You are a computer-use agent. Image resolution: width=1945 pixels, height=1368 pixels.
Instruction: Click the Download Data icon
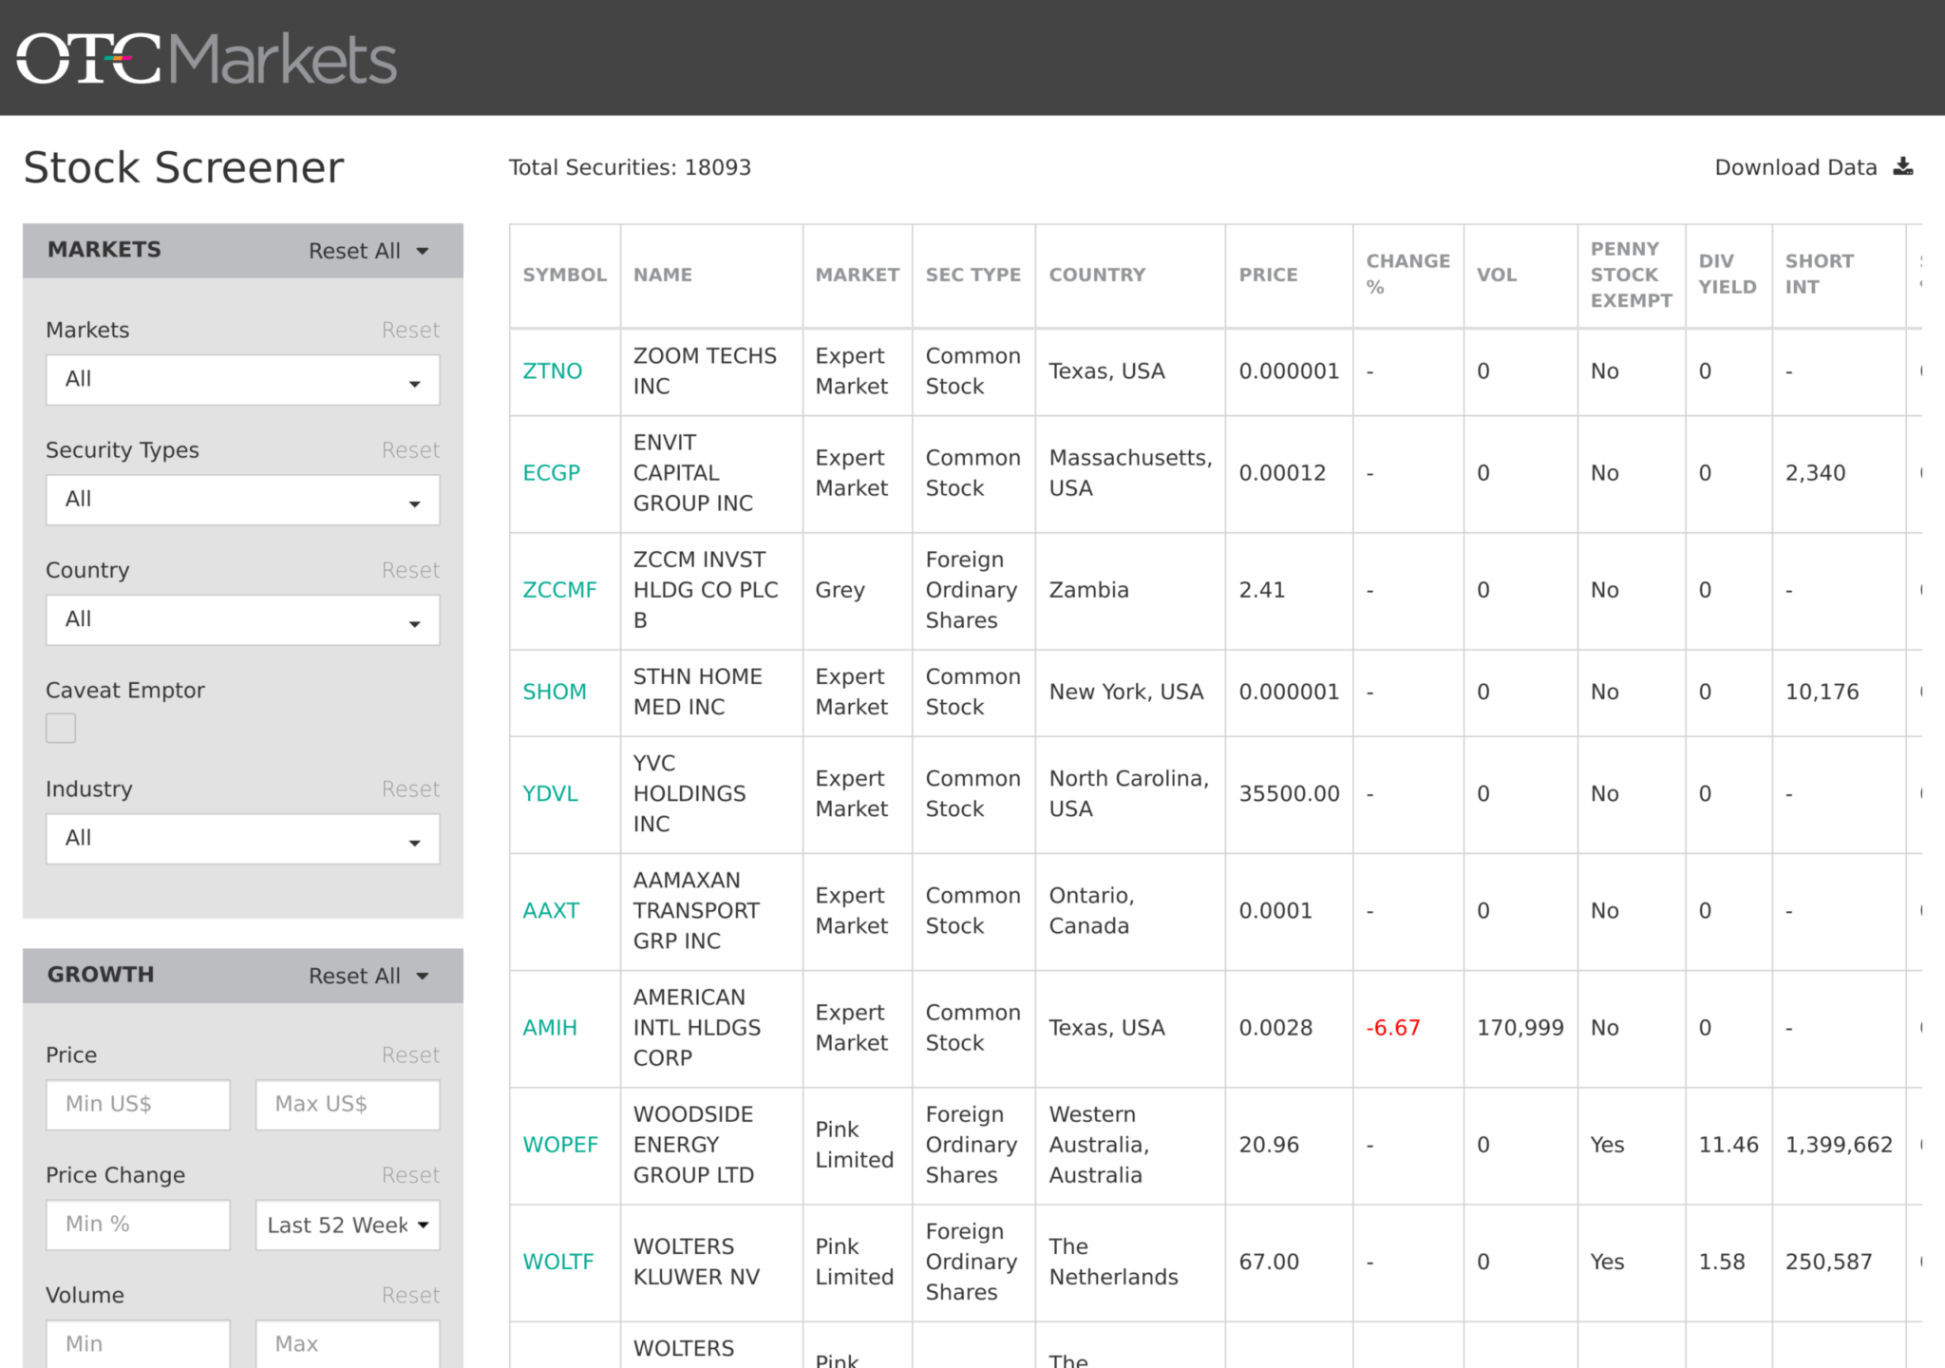(1902, 167)
